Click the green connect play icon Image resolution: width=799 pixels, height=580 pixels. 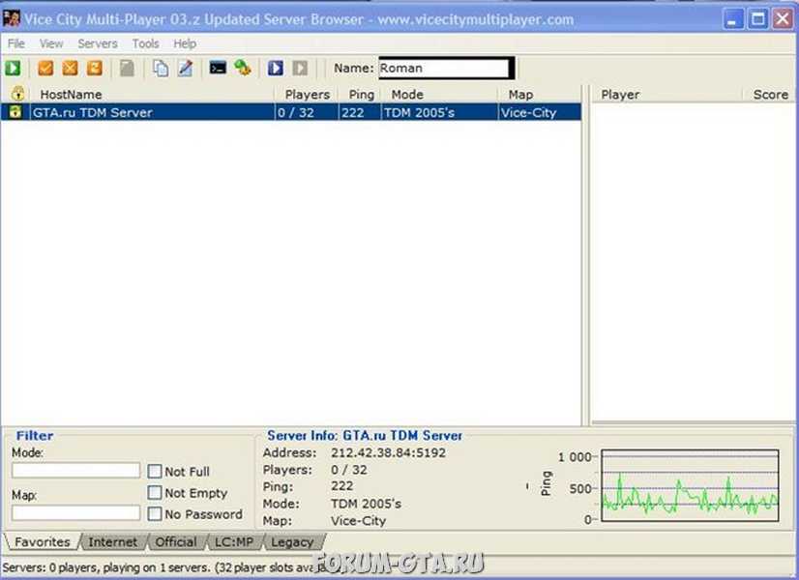pyautogui.click(x=13, y=69)
